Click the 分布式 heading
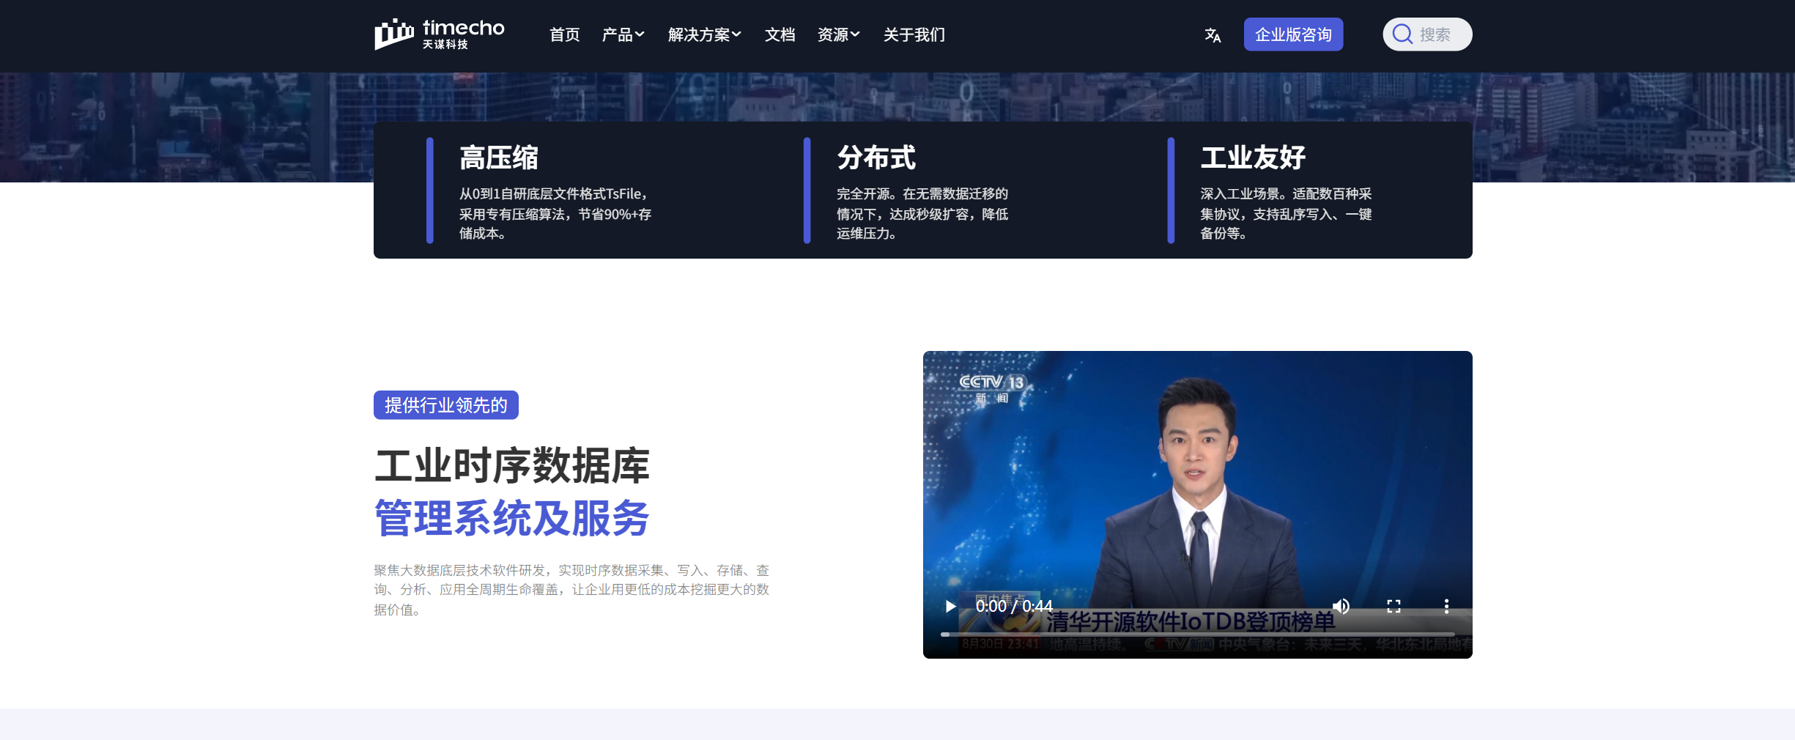The height and width of the screenshot is (740, 1795). tap(876, 158)
